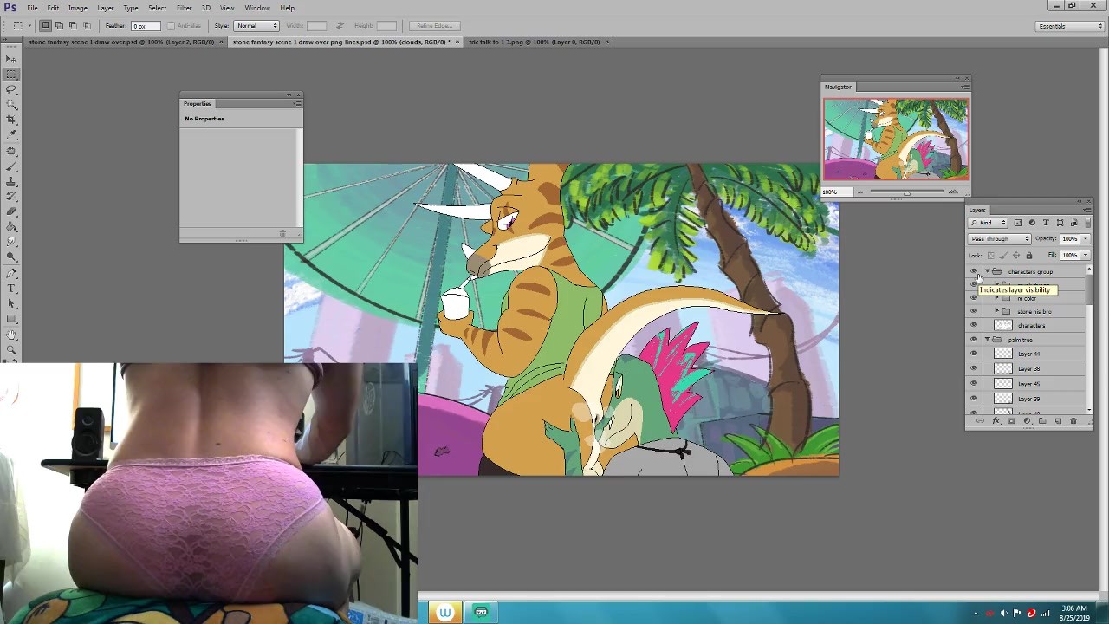Expand the stone his bro folder
The height and width of the screenshot is (624, 1109).
click(996, 311)
